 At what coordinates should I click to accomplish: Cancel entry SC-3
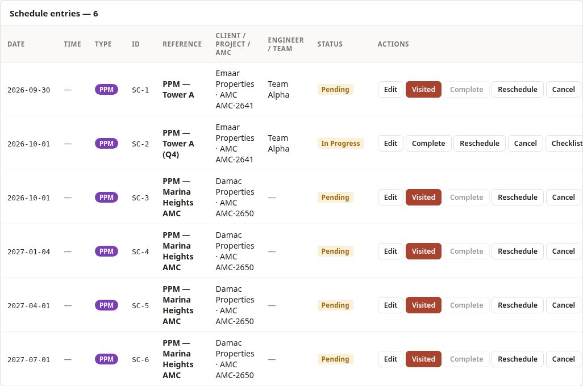pos(563,198)
